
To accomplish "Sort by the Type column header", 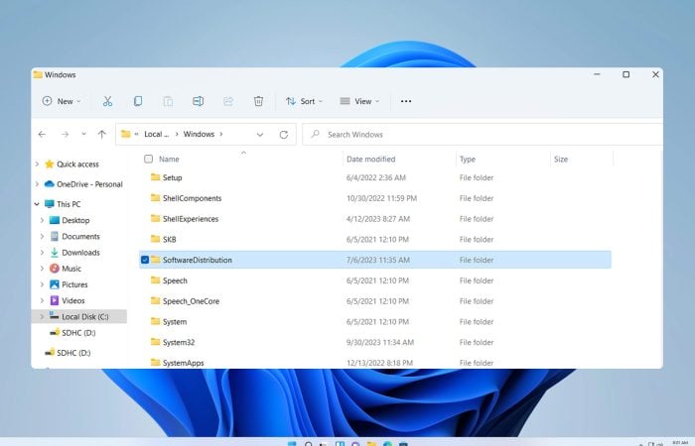I will pyautogui.click(x=468, y=159).
